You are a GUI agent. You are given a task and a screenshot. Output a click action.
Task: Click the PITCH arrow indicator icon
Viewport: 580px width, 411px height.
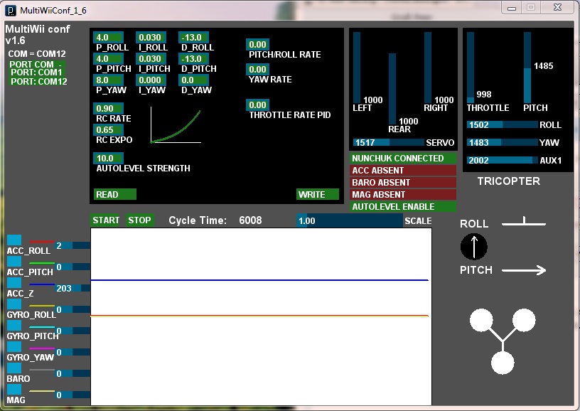pos(524,270)
